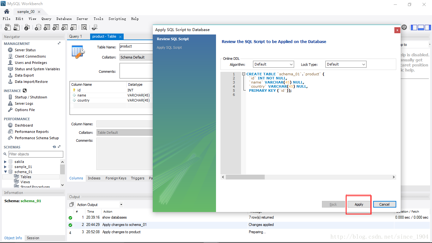Open the Algorithm dropdown
The image size is (432, 243).
274,64
